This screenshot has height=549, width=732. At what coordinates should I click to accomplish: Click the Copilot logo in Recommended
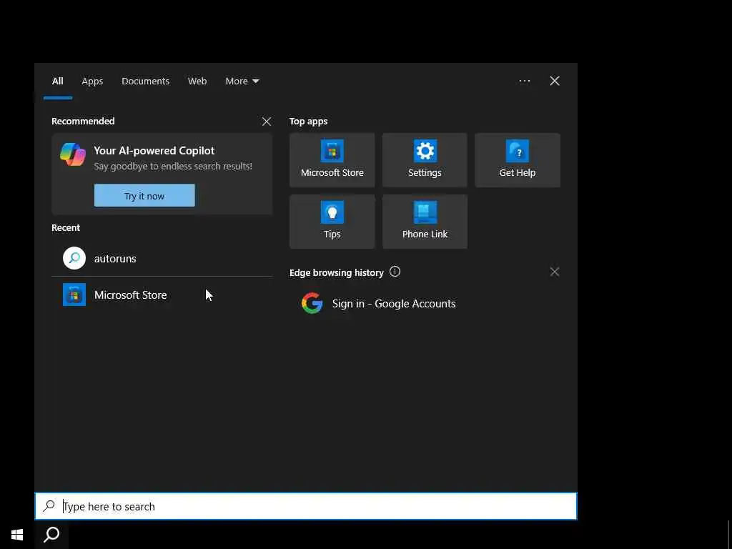[73, 154]
